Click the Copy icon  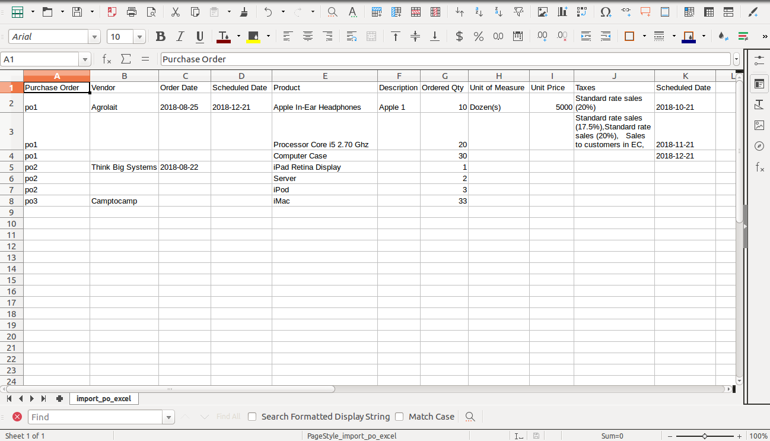[195, 12]
